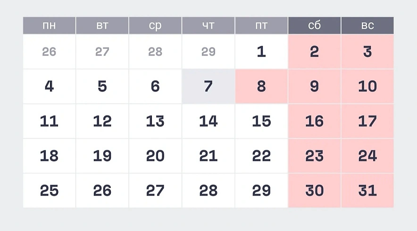
Task: Choose Sunday the 10th
Action: click(x=367, y=86)
